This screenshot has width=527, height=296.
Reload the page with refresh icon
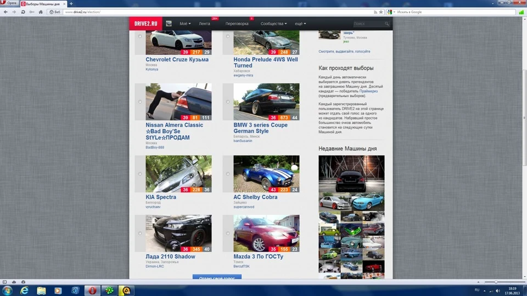point(23,12)
